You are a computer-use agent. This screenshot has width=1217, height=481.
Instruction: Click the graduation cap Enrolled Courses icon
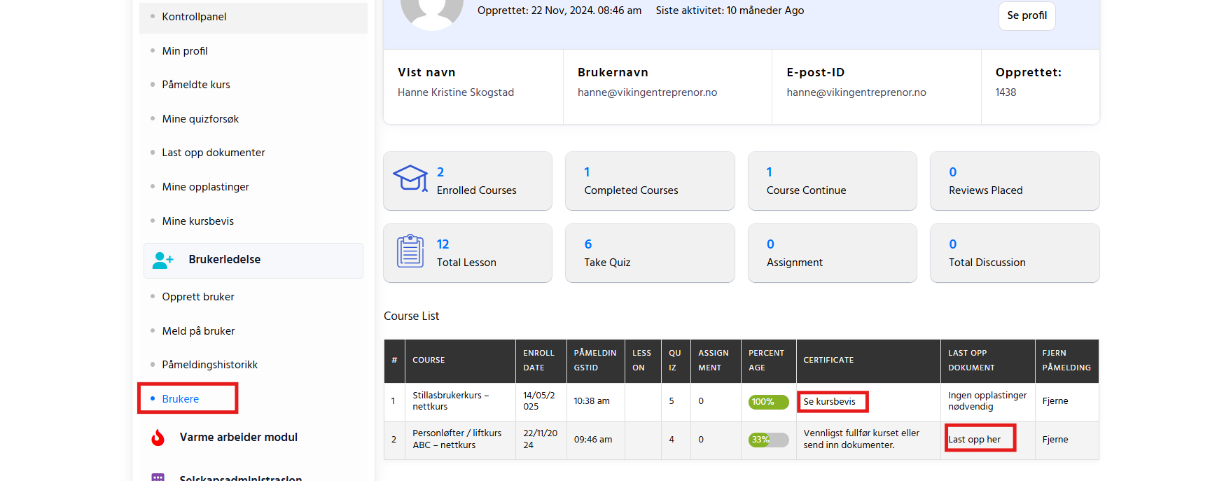pyautogui.click(x=410, y=179)
